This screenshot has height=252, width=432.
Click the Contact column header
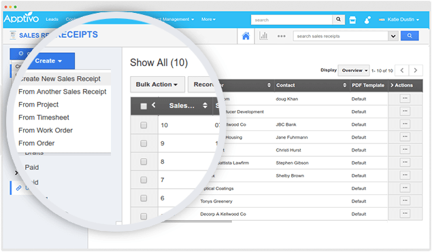286,86
